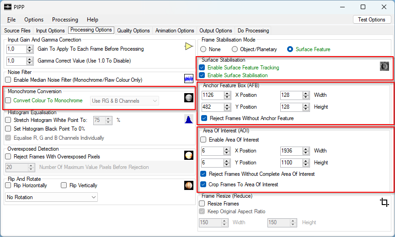Check Enable Area Of Interest
This screenshot has width=395, height=237.
pos(203,140)
